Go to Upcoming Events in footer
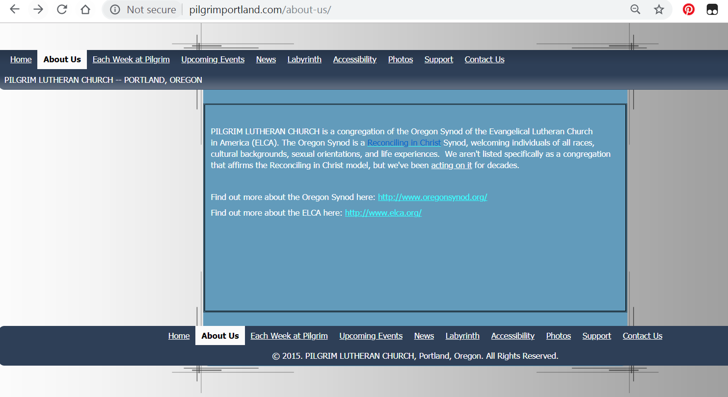This screenshot has width=728, height=397. click(x=371, y=336)
